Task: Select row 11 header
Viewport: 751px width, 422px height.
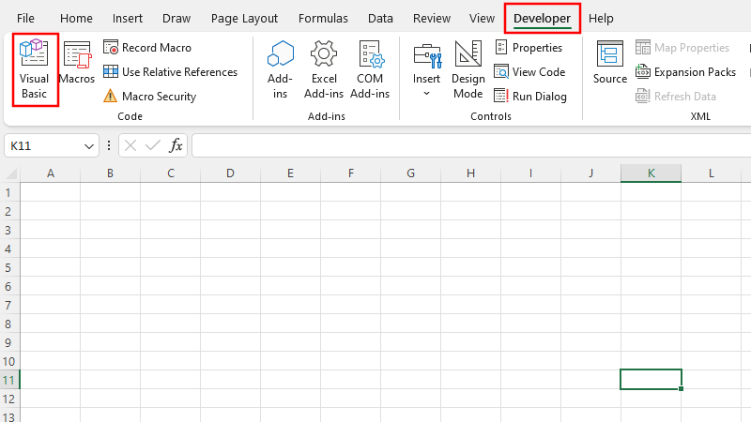Action: pos(9,380)
